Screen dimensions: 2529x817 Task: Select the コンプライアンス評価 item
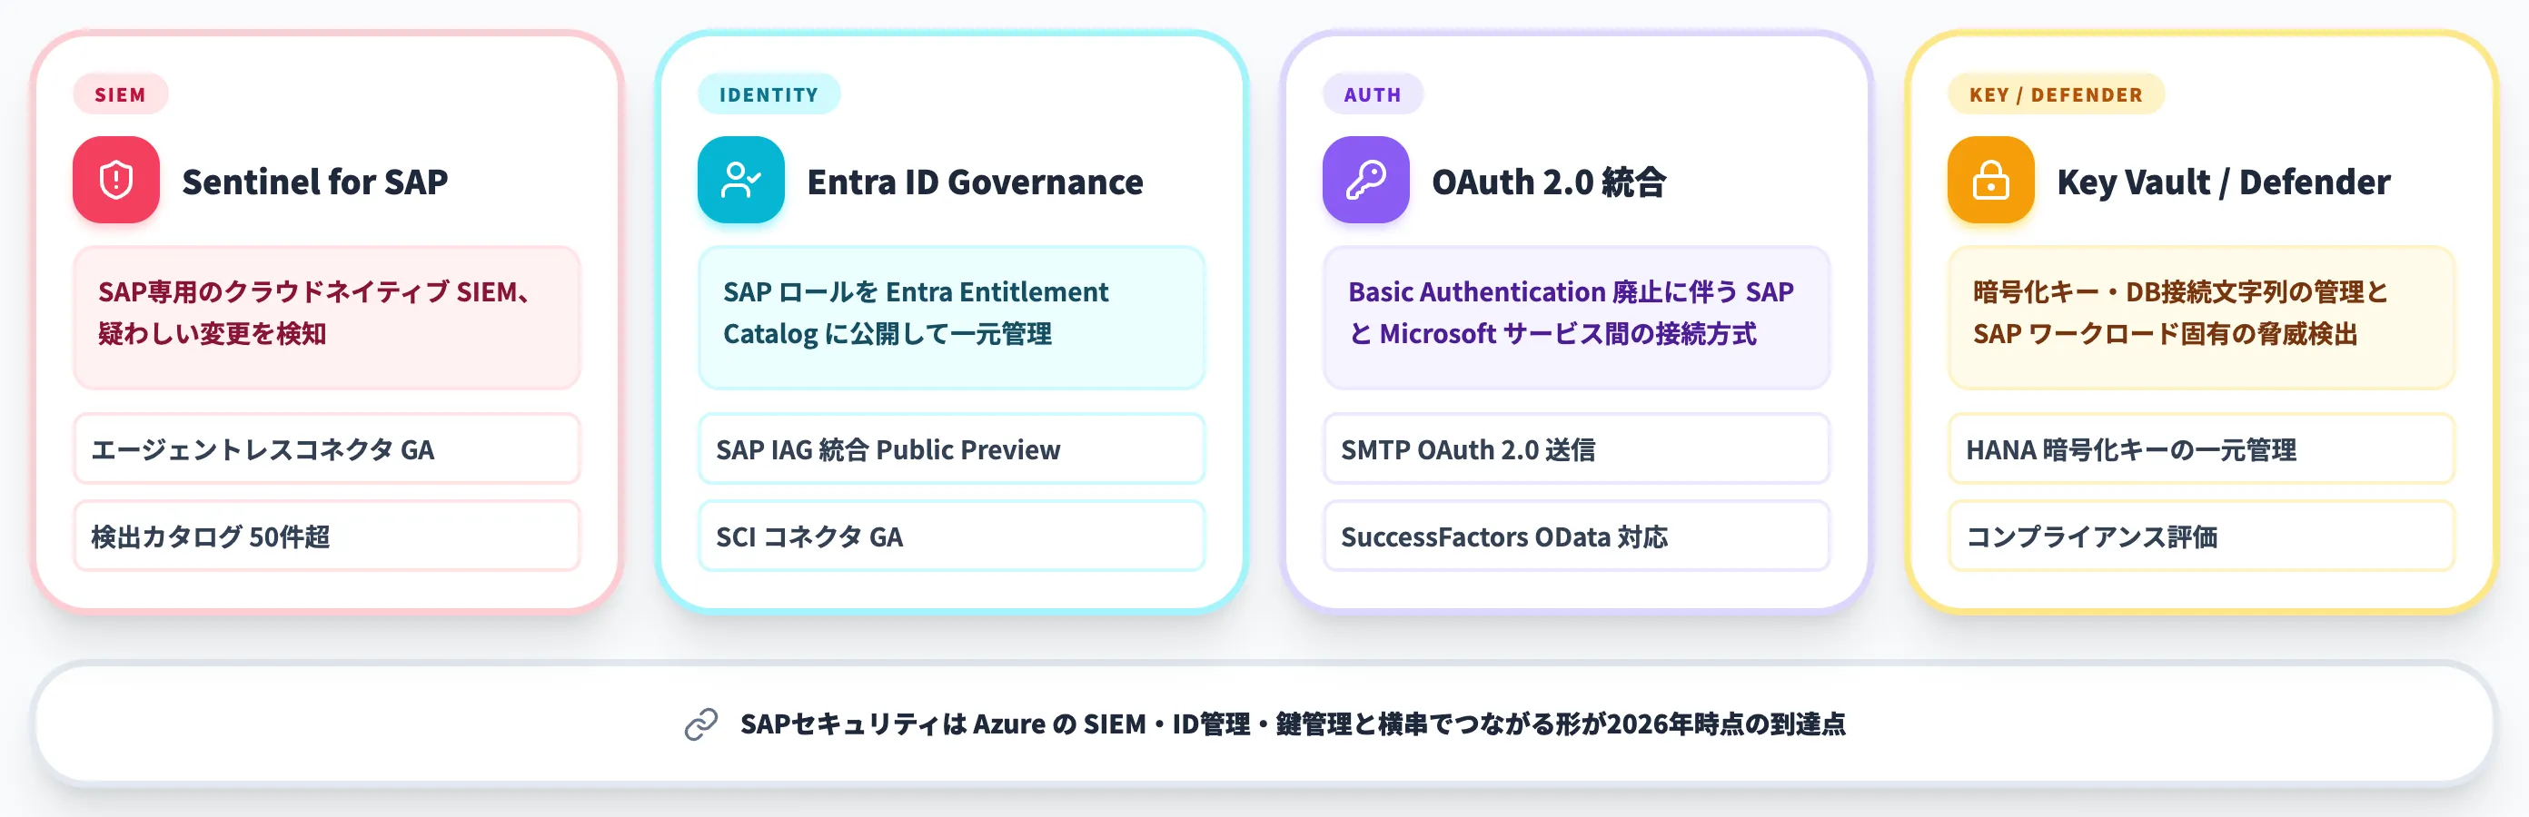coord(2201,536)
